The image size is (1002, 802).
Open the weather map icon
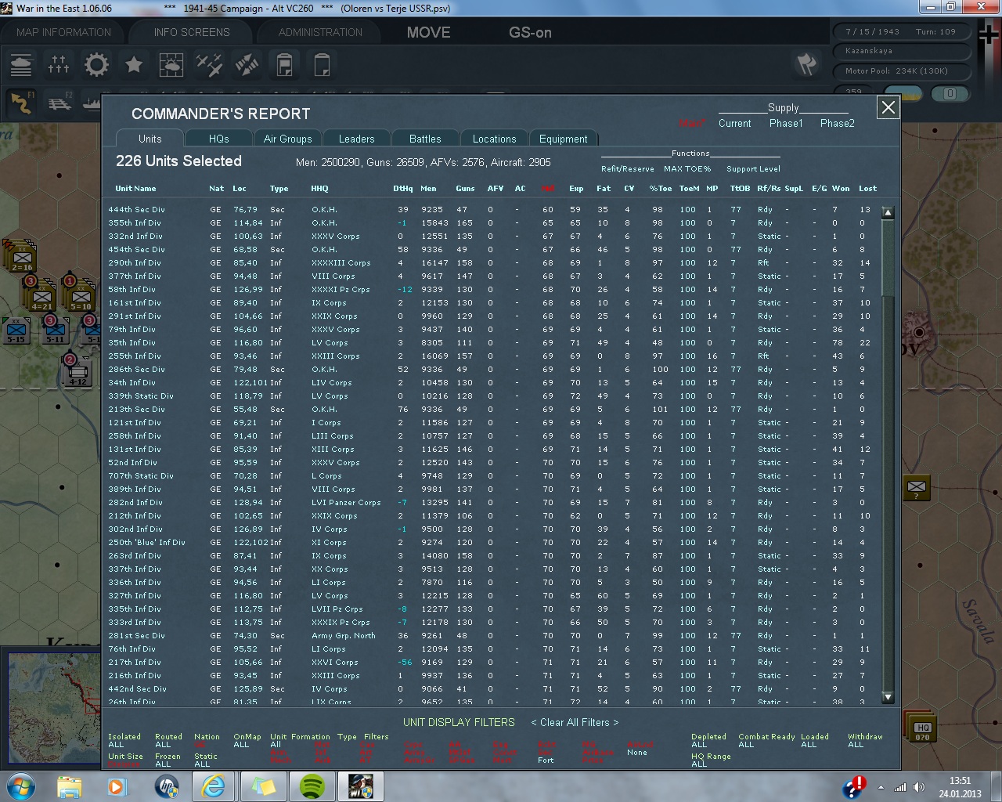(171, 64)
